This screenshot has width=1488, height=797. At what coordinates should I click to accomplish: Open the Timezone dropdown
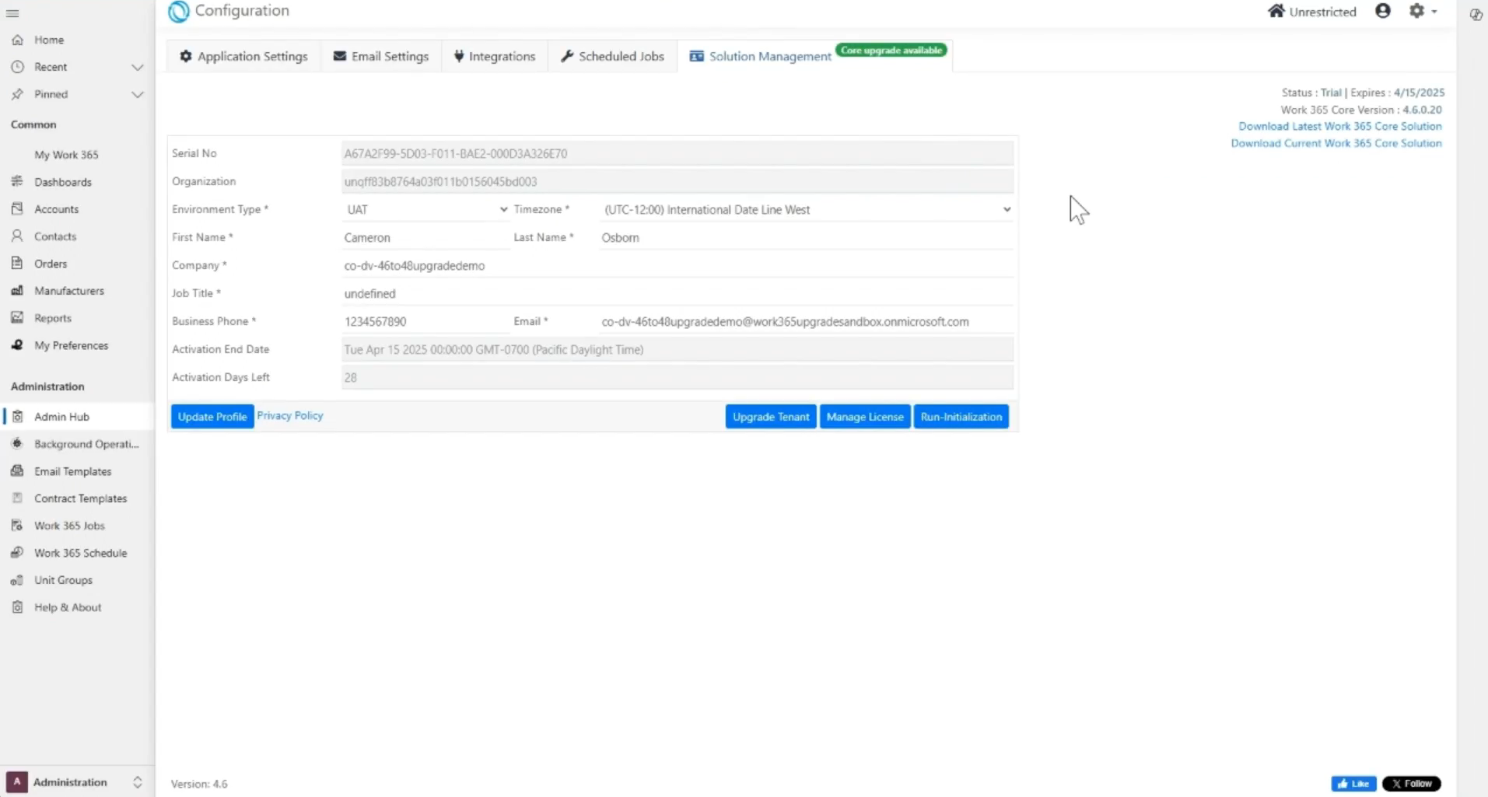click(807, 210)
